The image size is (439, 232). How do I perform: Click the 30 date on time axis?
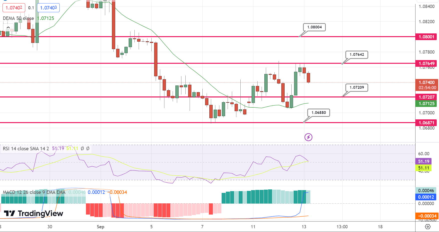(x=50, y=227)
